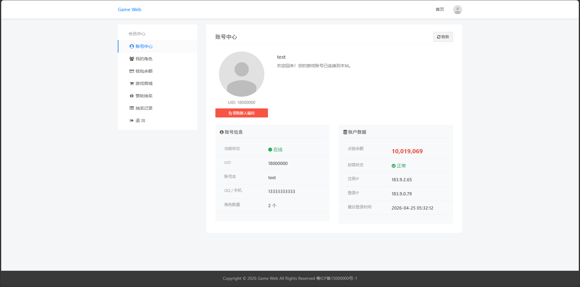580x287 pixels.
Task: Click the shopping cart icon beside 游戏商城
Action: (x=131, y=83)
